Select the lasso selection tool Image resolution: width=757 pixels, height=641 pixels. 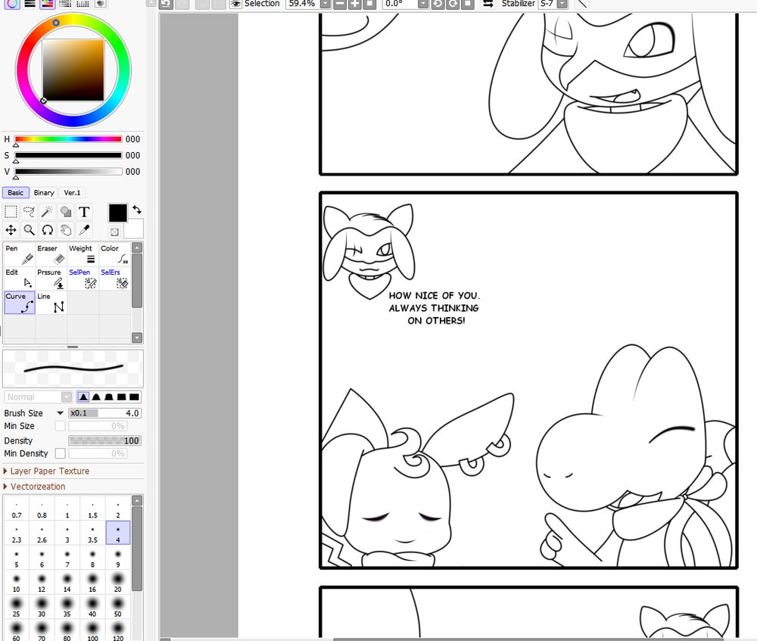[29, 212]
